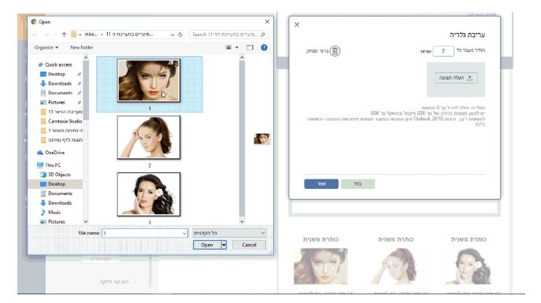The image size is (541, 303).
Task: Click the Cancel button in file dialog
Action: (x=249, y=245)
